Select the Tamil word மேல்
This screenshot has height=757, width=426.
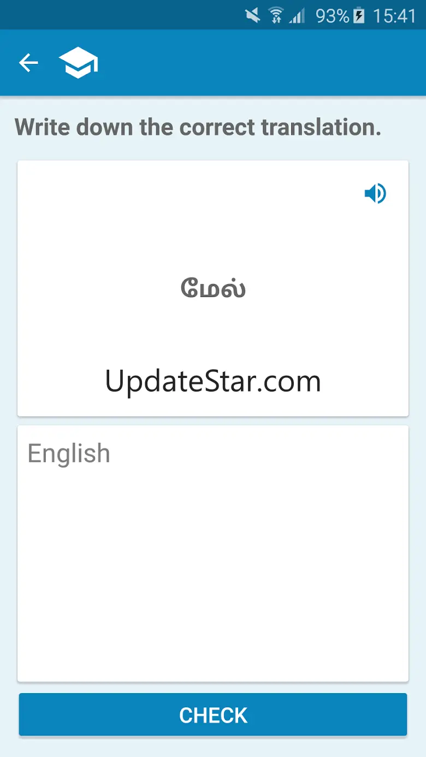[213, 287]
